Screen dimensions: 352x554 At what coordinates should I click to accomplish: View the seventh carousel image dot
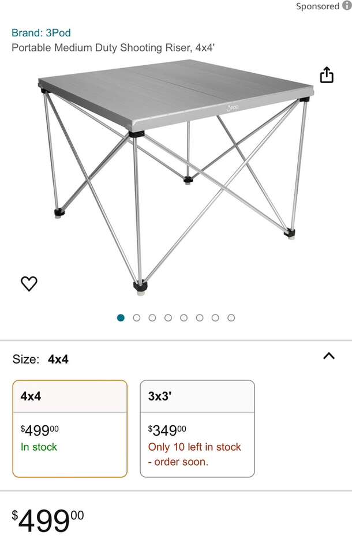(215, 317)
